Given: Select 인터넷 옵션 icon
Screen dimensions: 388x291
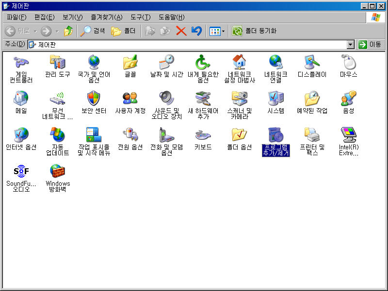Looking at the screenshot, I should pyautogui.click(x=21, y=135).
